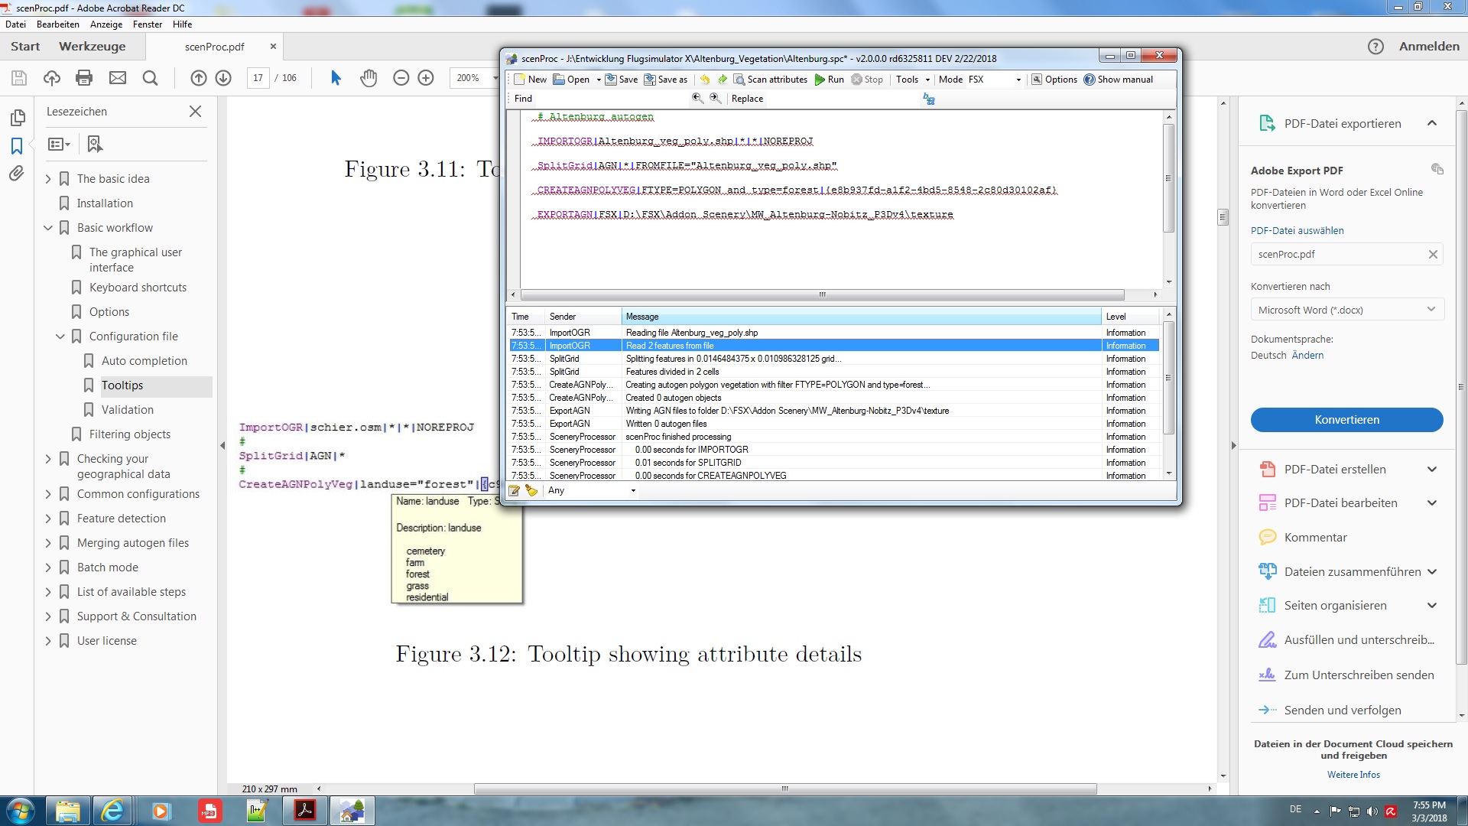Click the page number input field

(x=258, y=78)
